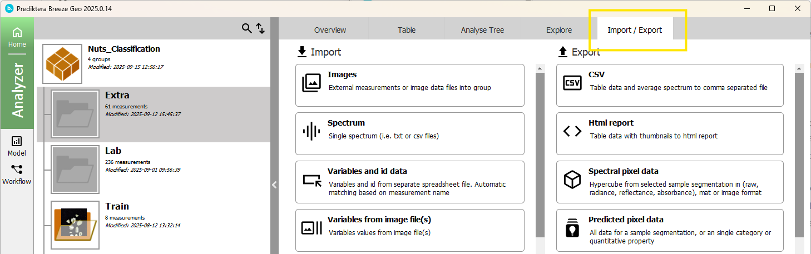Click the Images import icon
The height and width of the screenshot is (254, 811).
click(311, 83)
